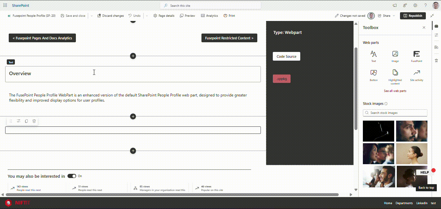Add the FusePoint web part from Toolbox
This screenshot has width=441, height=209.
(x=416, y=56)
